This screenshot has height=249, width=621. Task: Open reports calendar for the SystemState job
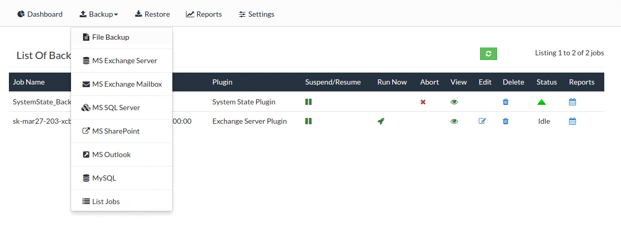(572, 102)
